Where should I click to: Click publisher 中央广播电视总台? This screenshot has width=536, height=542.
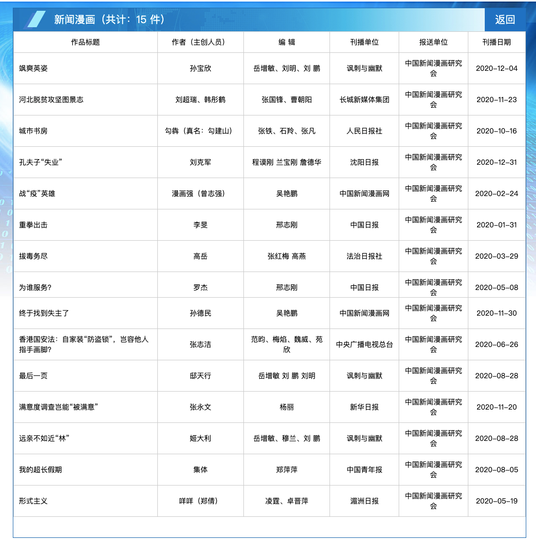pos(364,344)
